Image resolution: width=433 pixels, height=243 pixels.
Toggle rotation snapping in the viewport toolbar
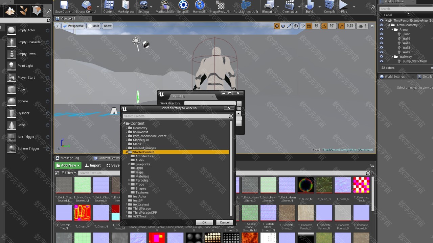click(324, 26)
